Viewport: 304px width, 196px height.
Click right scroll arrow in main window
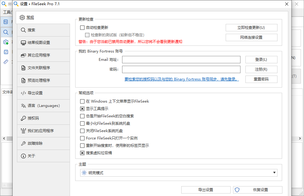tap(300, 139)
